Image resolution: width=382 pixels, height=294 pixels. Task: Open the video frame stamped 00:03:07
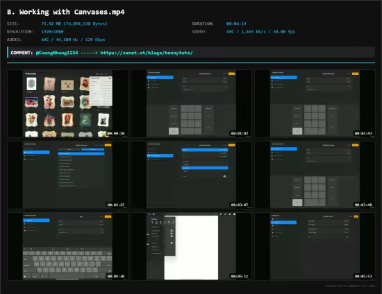pos(191,175)
